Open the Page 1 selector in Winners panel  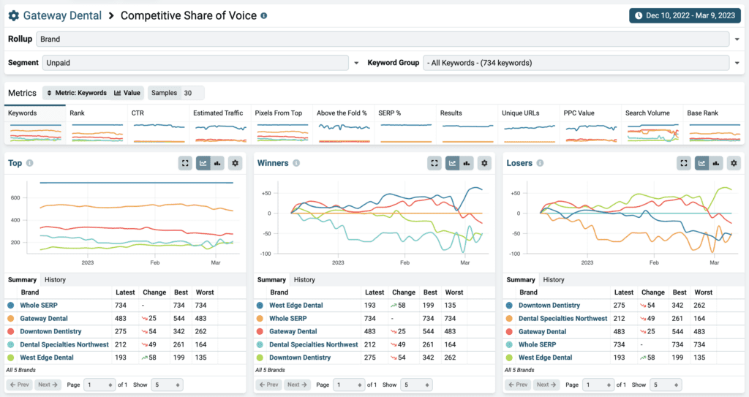(x=349, y=385)
